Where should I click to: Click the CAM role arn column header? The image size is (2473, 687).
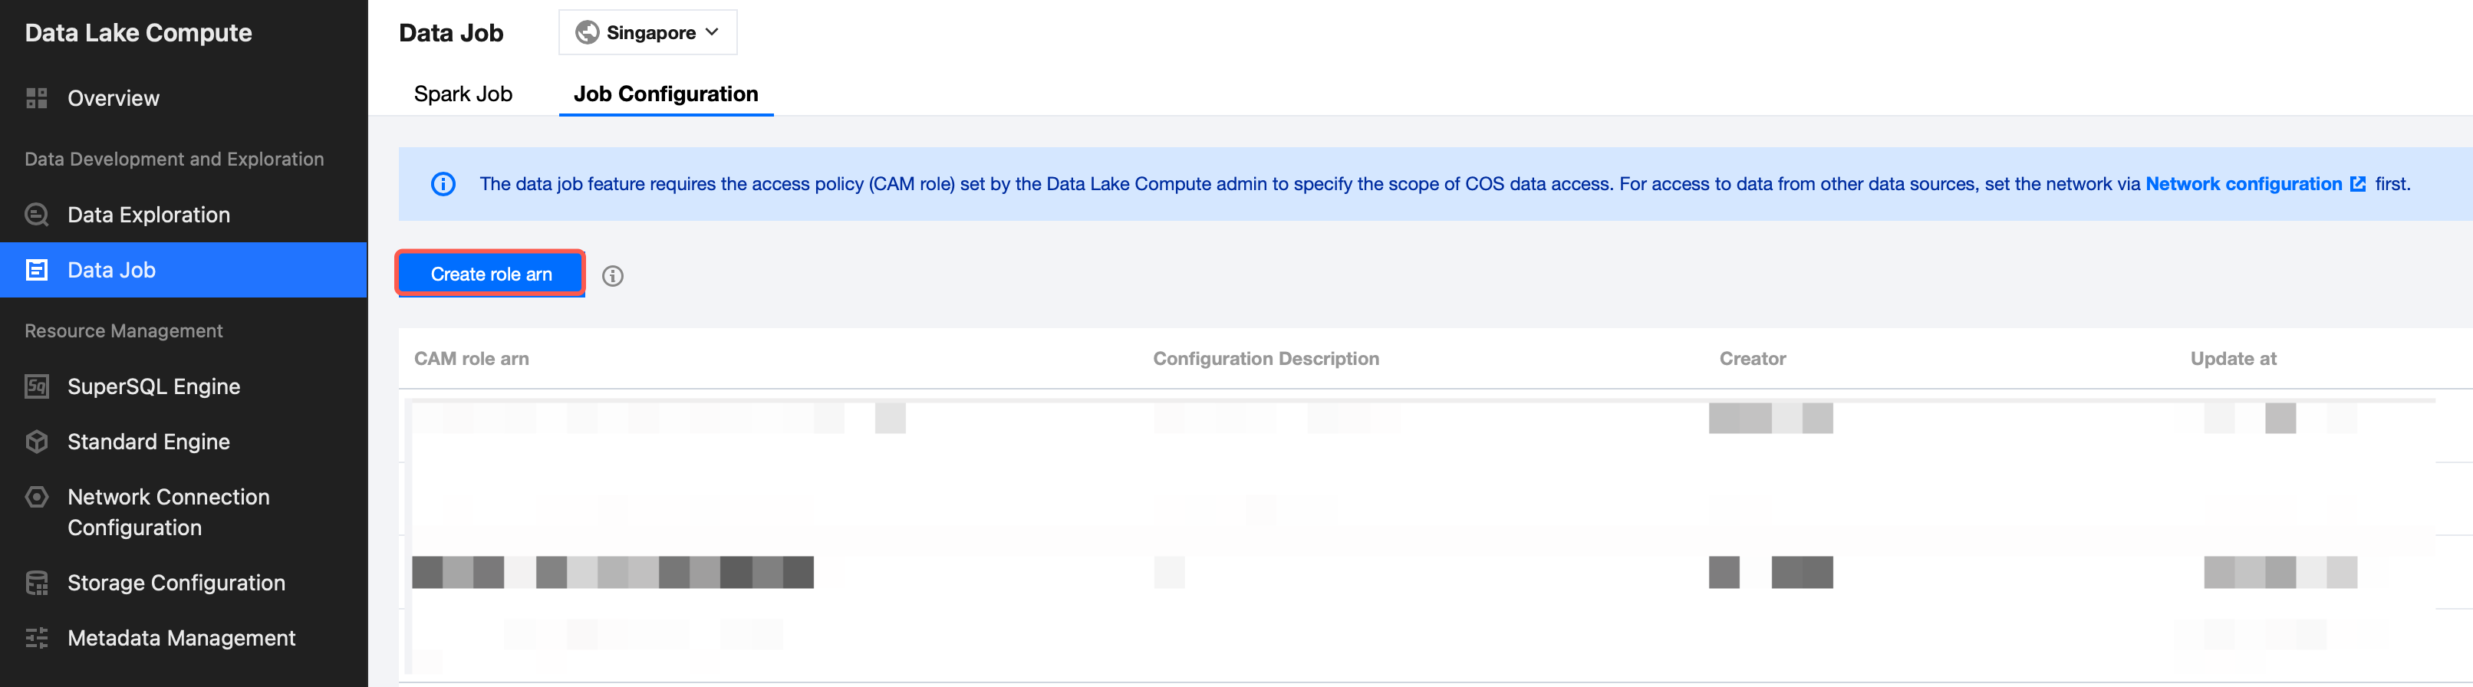tap(472, 359)
